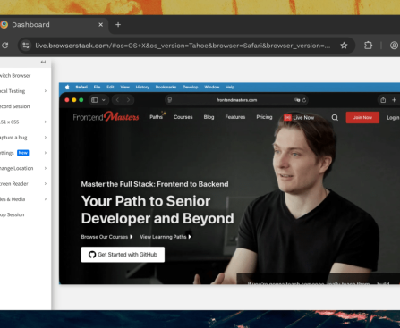Image resolution: width=400 pixels, height=328 pixels.
Task: Open the Window menu
Action: [x=212, y=87]
